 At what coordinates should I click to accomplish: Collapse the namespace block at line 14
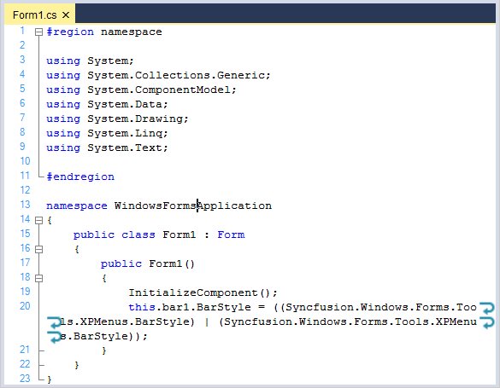click(38, 220)
